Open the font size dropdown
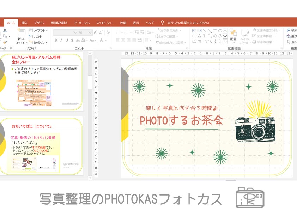The image size is (297, 210). pos(90,32)
